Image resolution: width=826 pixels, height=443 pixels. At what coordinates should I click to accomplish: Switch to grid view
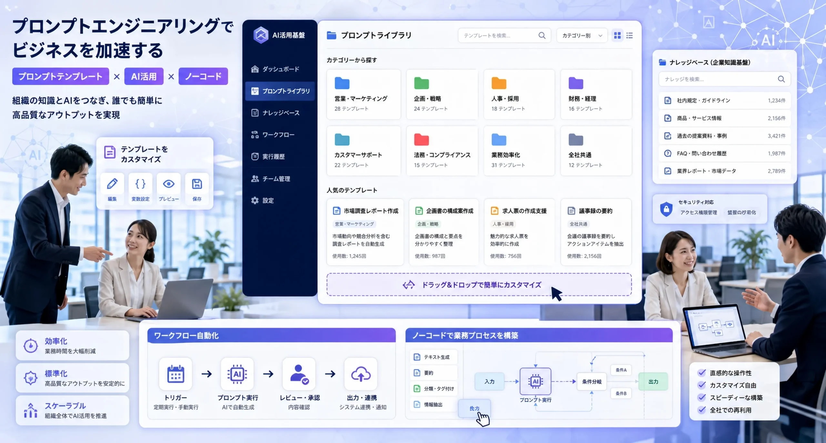click(x=617, y=35)
